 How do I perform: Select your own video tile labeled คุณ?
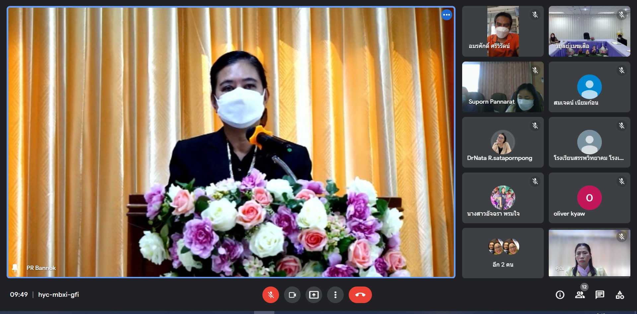[x=589, y=253]
